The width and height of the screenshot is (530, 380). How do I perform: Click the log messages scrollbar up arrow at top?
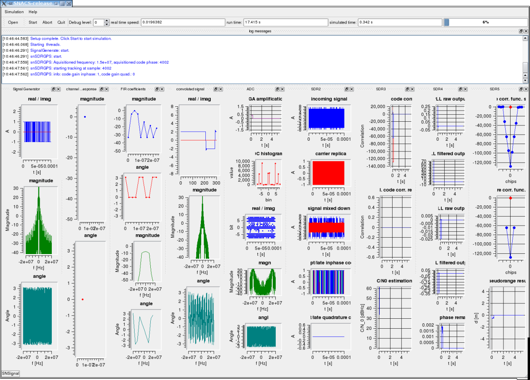[x=525, y=37]
